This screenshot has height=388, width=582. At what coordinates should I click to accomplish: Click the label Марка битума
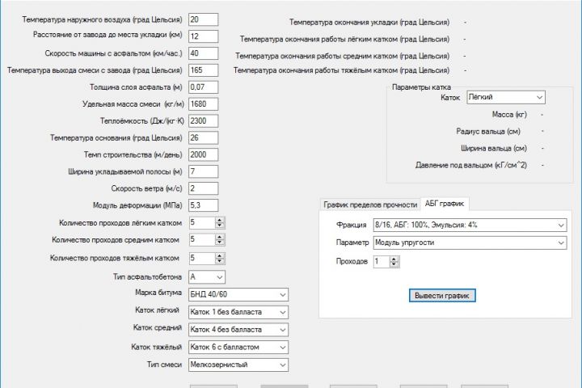pos(158,293)
